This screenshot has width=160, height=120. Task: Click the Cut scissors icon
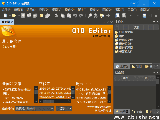point(56,16)
